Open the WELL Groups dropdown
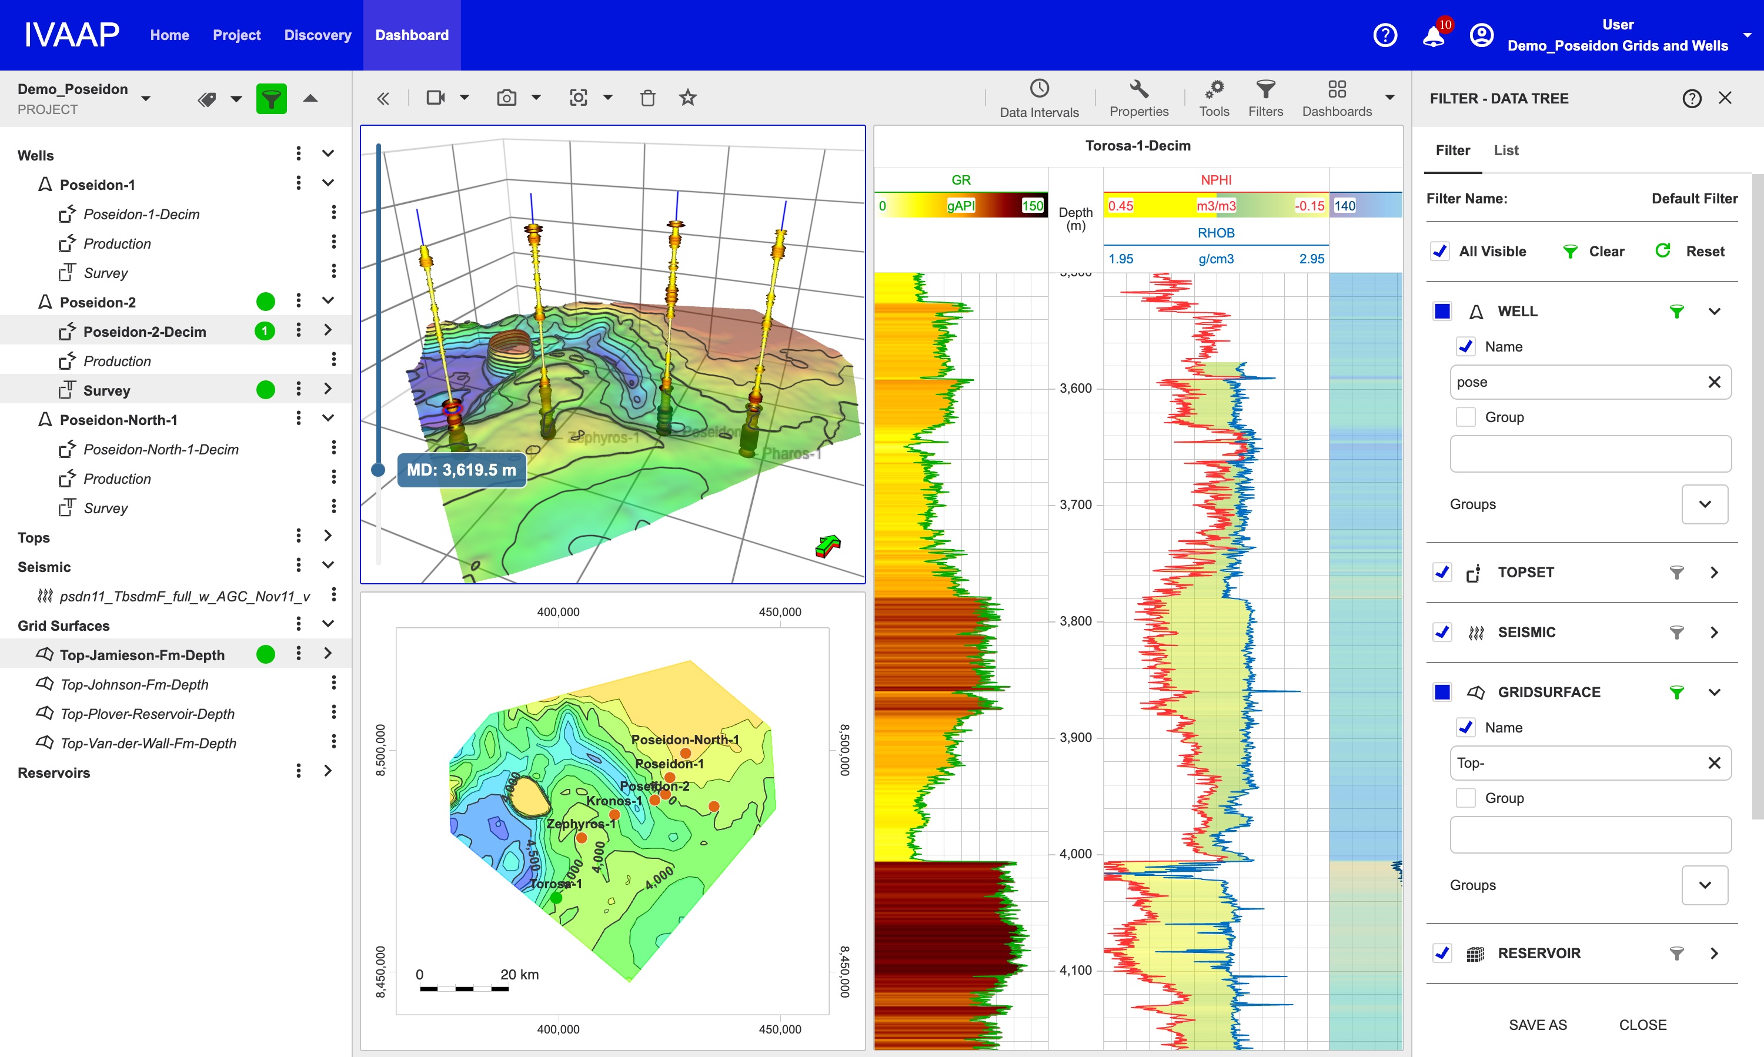The width and height of the screenshot is (1764, 1057). [x=1705, y=504]
